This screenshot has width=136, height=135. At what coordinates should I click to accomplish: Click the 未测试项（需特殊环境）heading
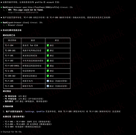[x=14, y=117]
